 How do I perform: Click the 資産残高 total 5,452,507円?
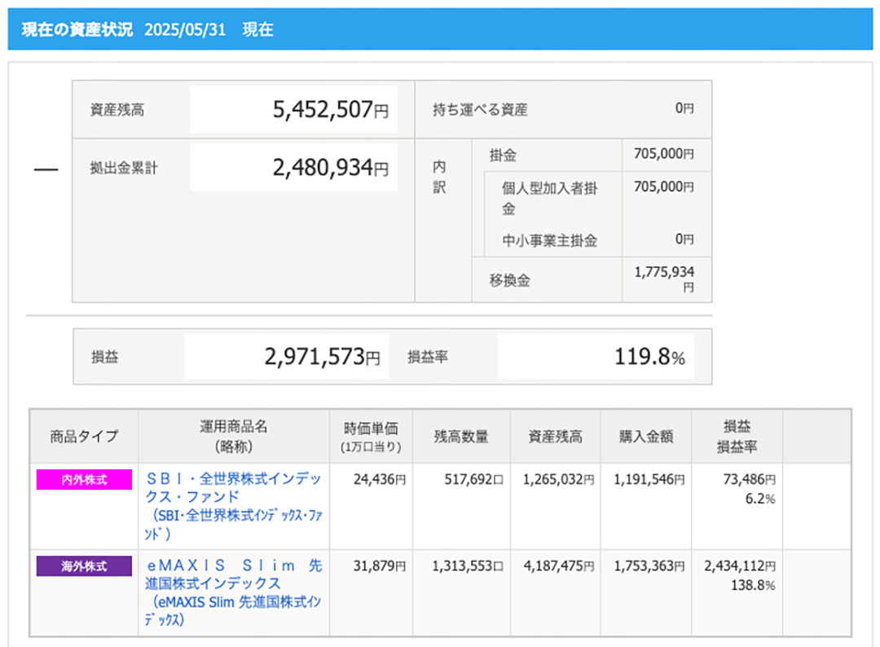pyautogui.click(x=330, y=109)
